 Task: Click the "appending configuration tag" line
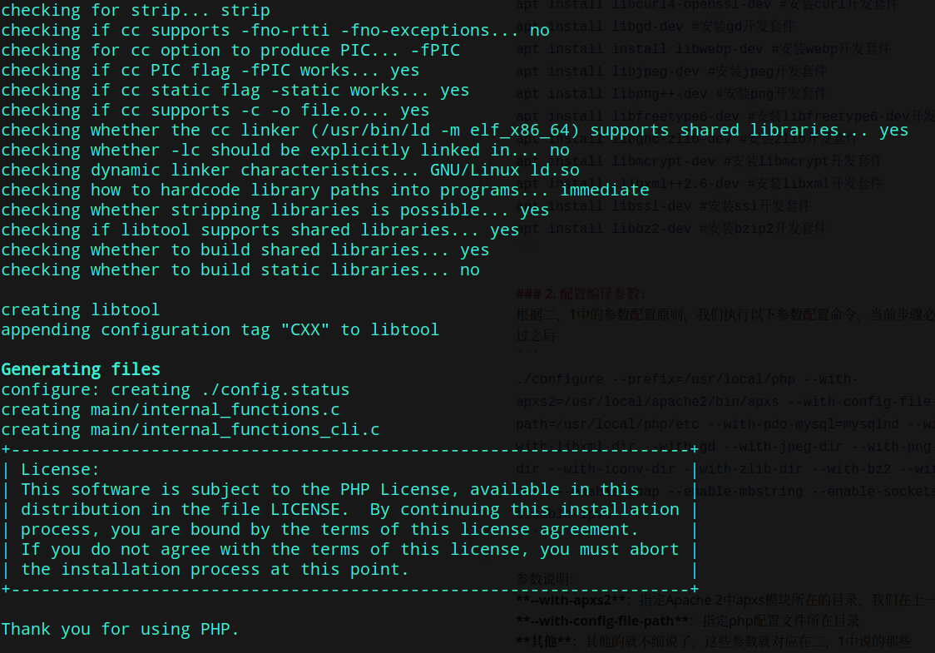[x=220, y=329]
